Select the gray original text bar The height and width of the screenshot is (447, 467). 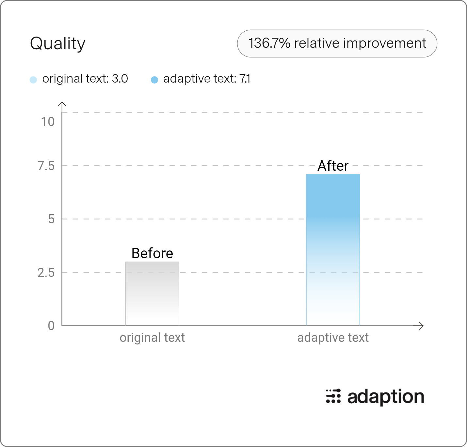point(152,294)
